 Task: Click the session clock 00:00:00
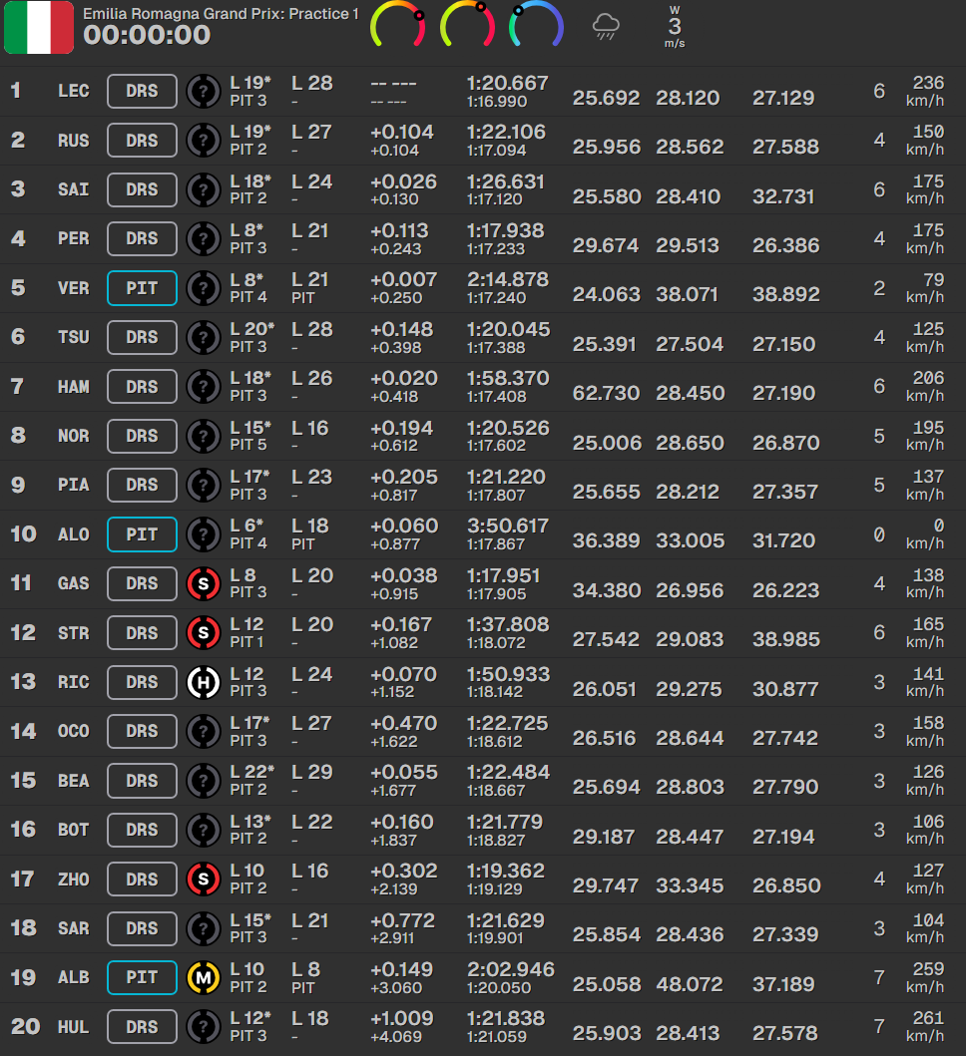point(147,36)
